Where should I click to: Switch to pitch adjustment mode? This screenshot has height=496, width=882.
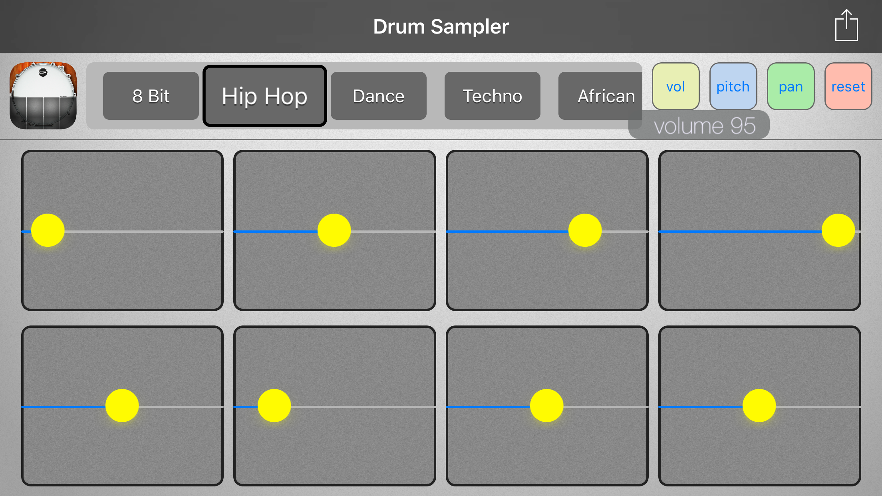[733, 86]
